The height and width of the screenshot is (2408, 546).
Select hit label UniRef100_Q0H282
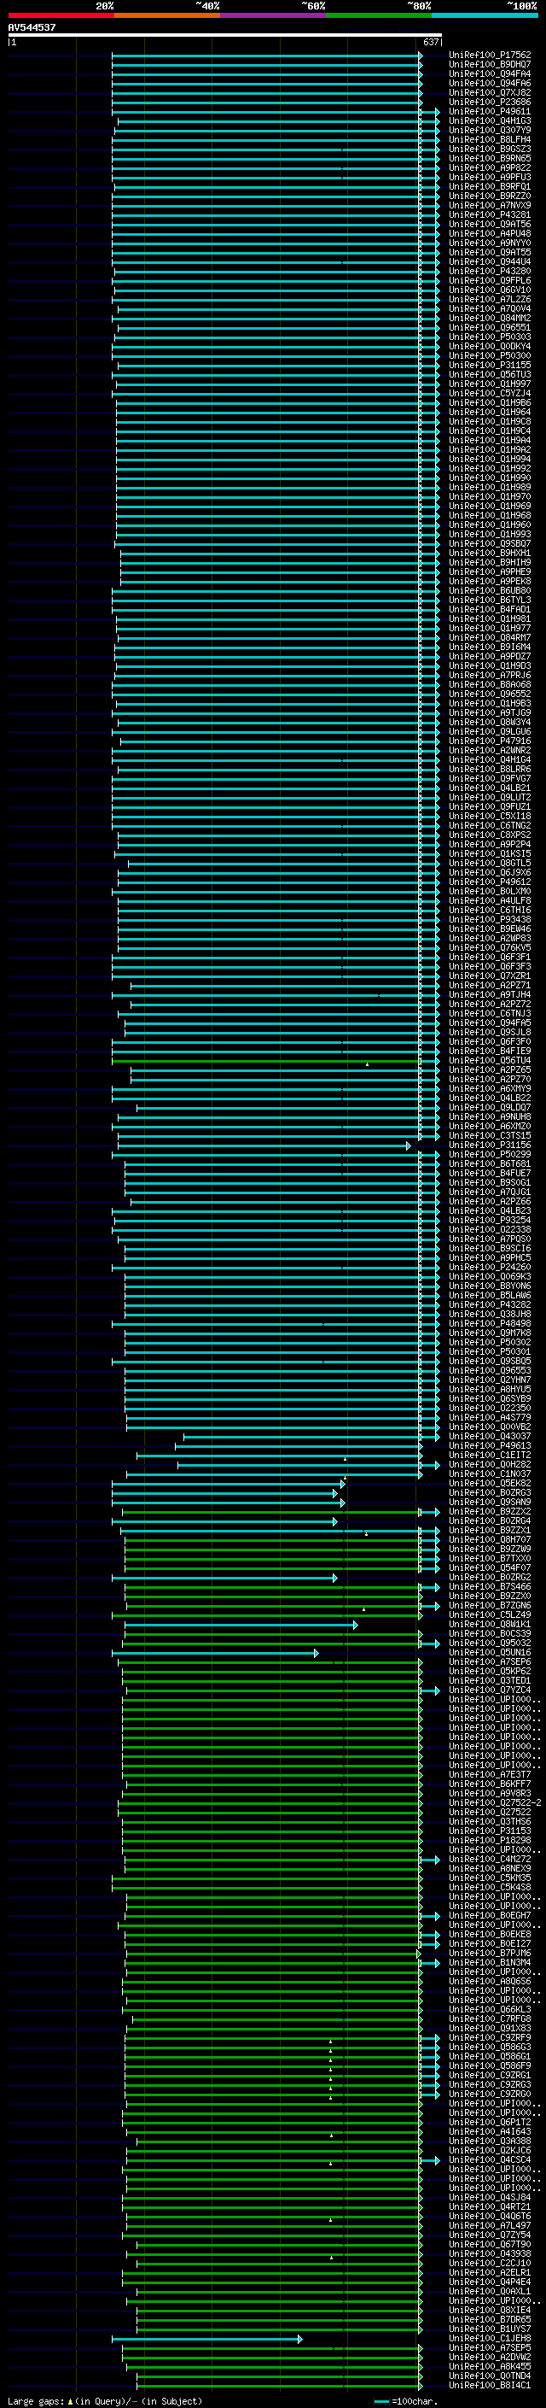[489, 1464]
